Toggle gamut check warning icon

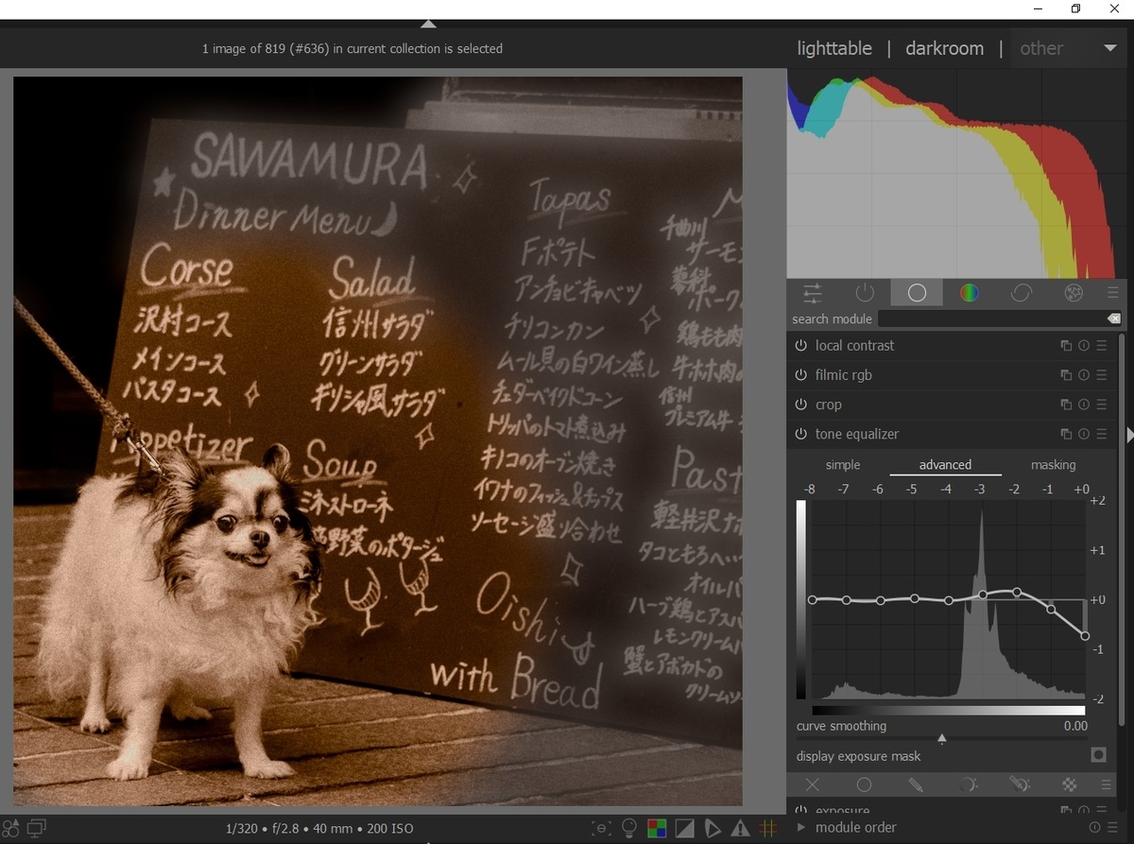(740, 829)
